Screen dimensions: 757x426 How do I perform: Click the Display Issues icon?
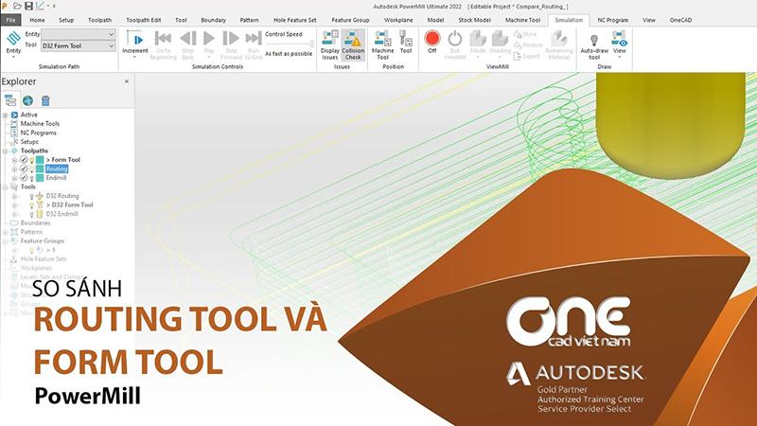[x=330, y=38]
